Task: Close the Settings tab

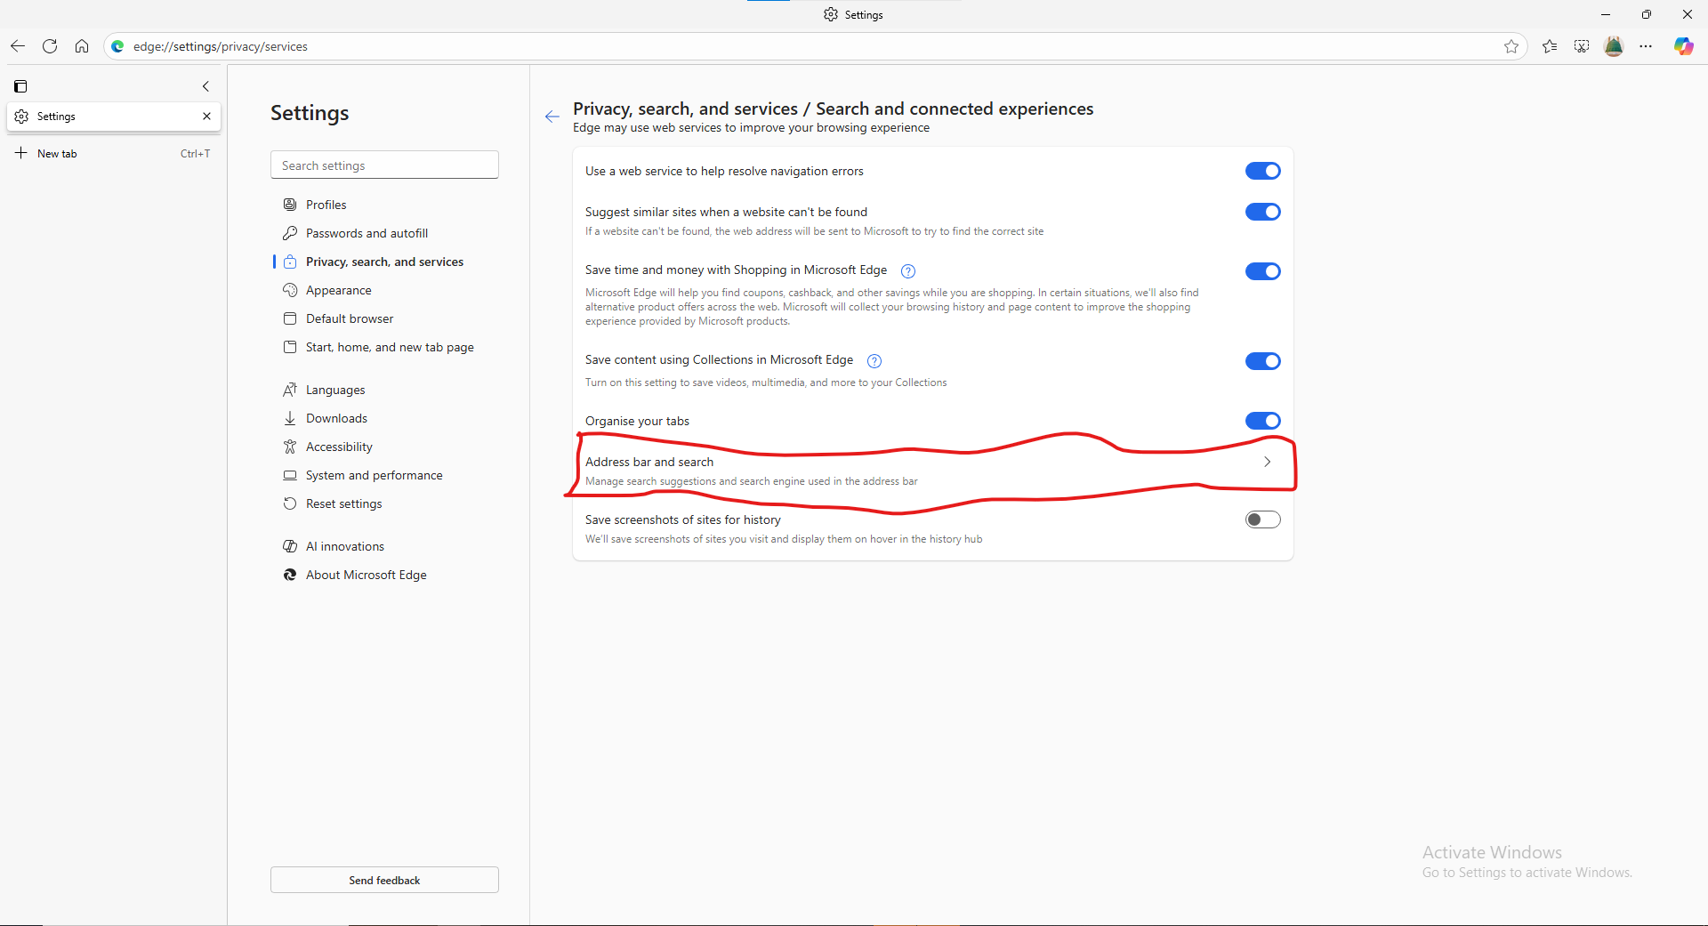Action: pyautogui.click(x=206, y=117)
